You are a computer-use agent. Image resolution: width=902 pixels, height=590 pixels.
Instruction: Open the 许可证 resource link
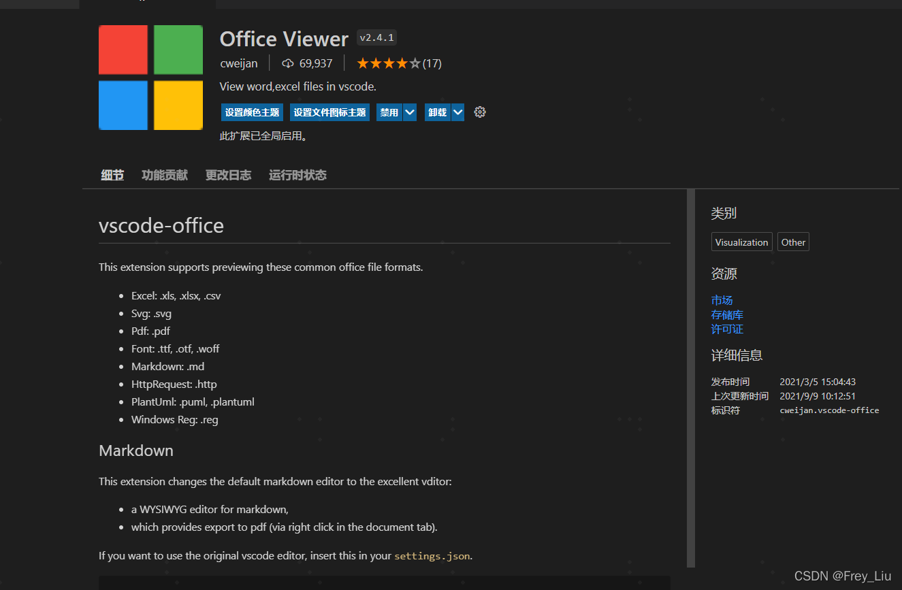point(727,329)
